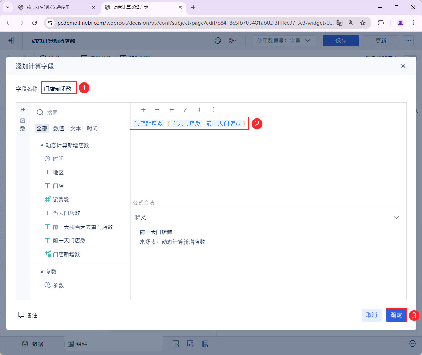Open the browser profile icon
Viewport: 422px width, 355px height.
click(x=400, y=23)
